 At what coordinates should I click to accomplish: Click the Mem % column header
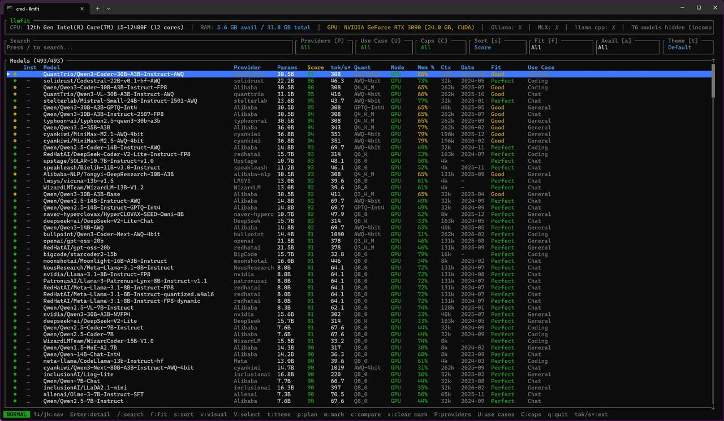tap(425, 67)
